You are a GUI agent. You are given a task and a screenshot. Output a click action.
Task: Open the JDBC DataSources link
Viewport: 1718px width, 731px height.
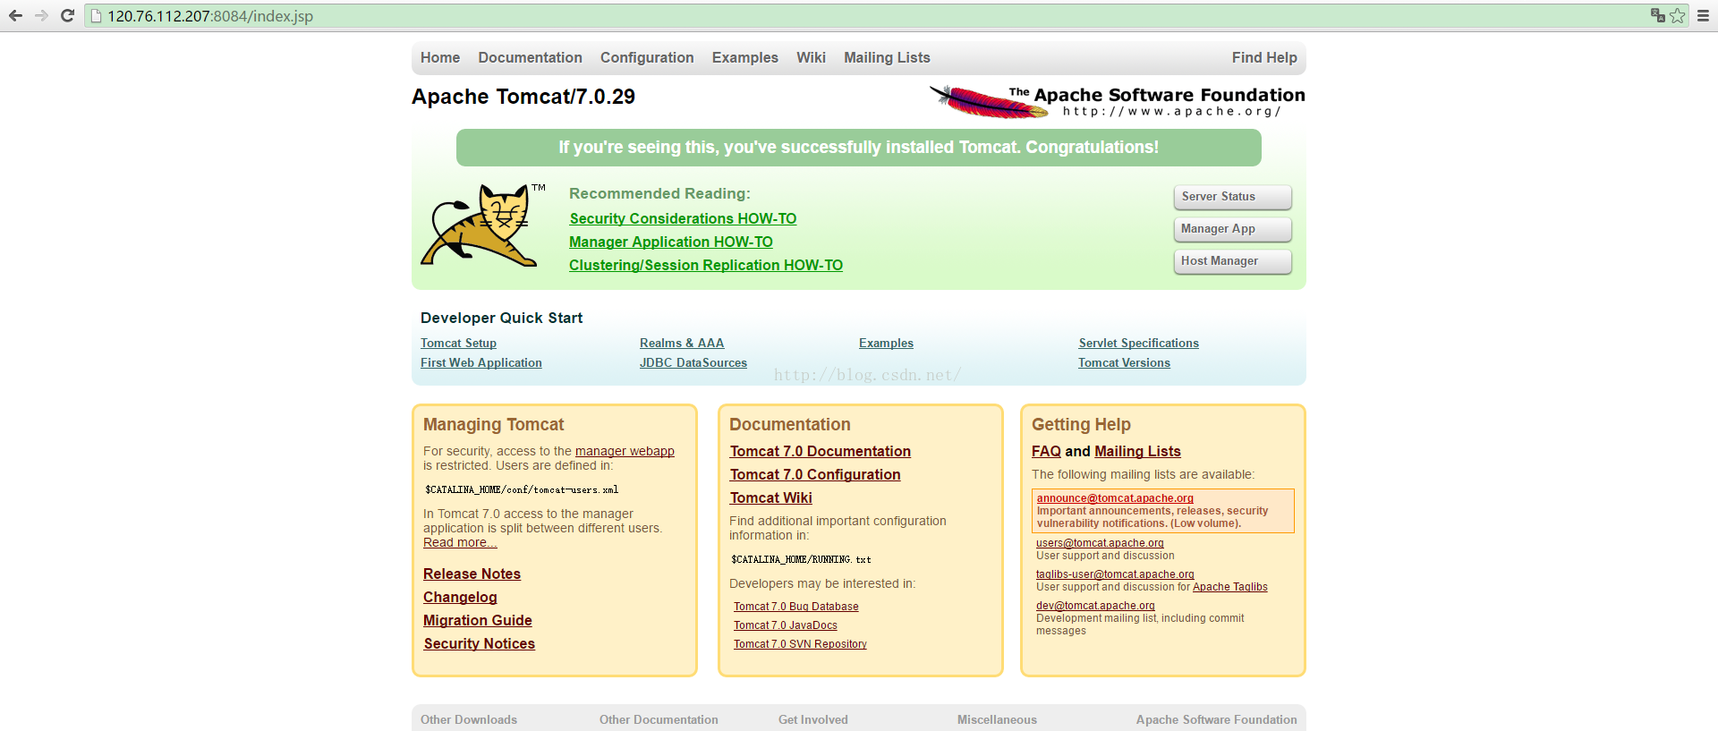pos(693,362)
